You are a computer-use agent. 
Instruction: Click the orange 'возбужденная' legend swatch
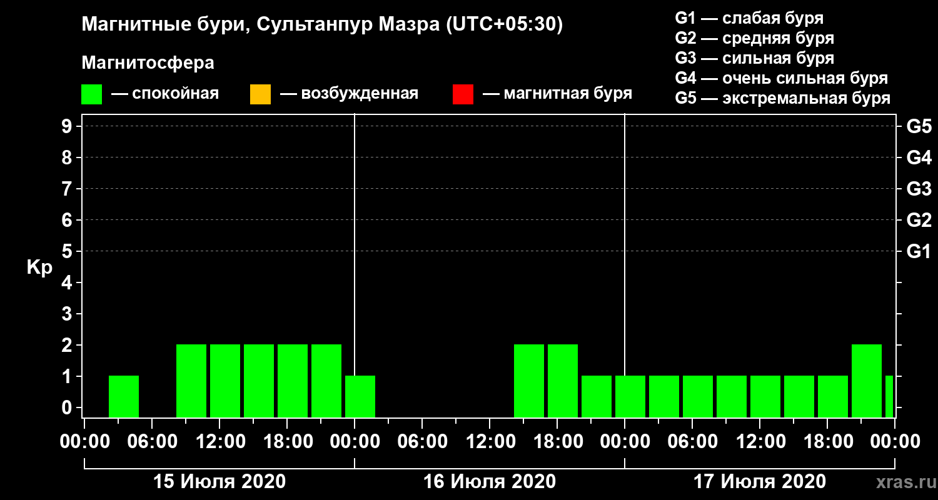(x=260, y=94)
